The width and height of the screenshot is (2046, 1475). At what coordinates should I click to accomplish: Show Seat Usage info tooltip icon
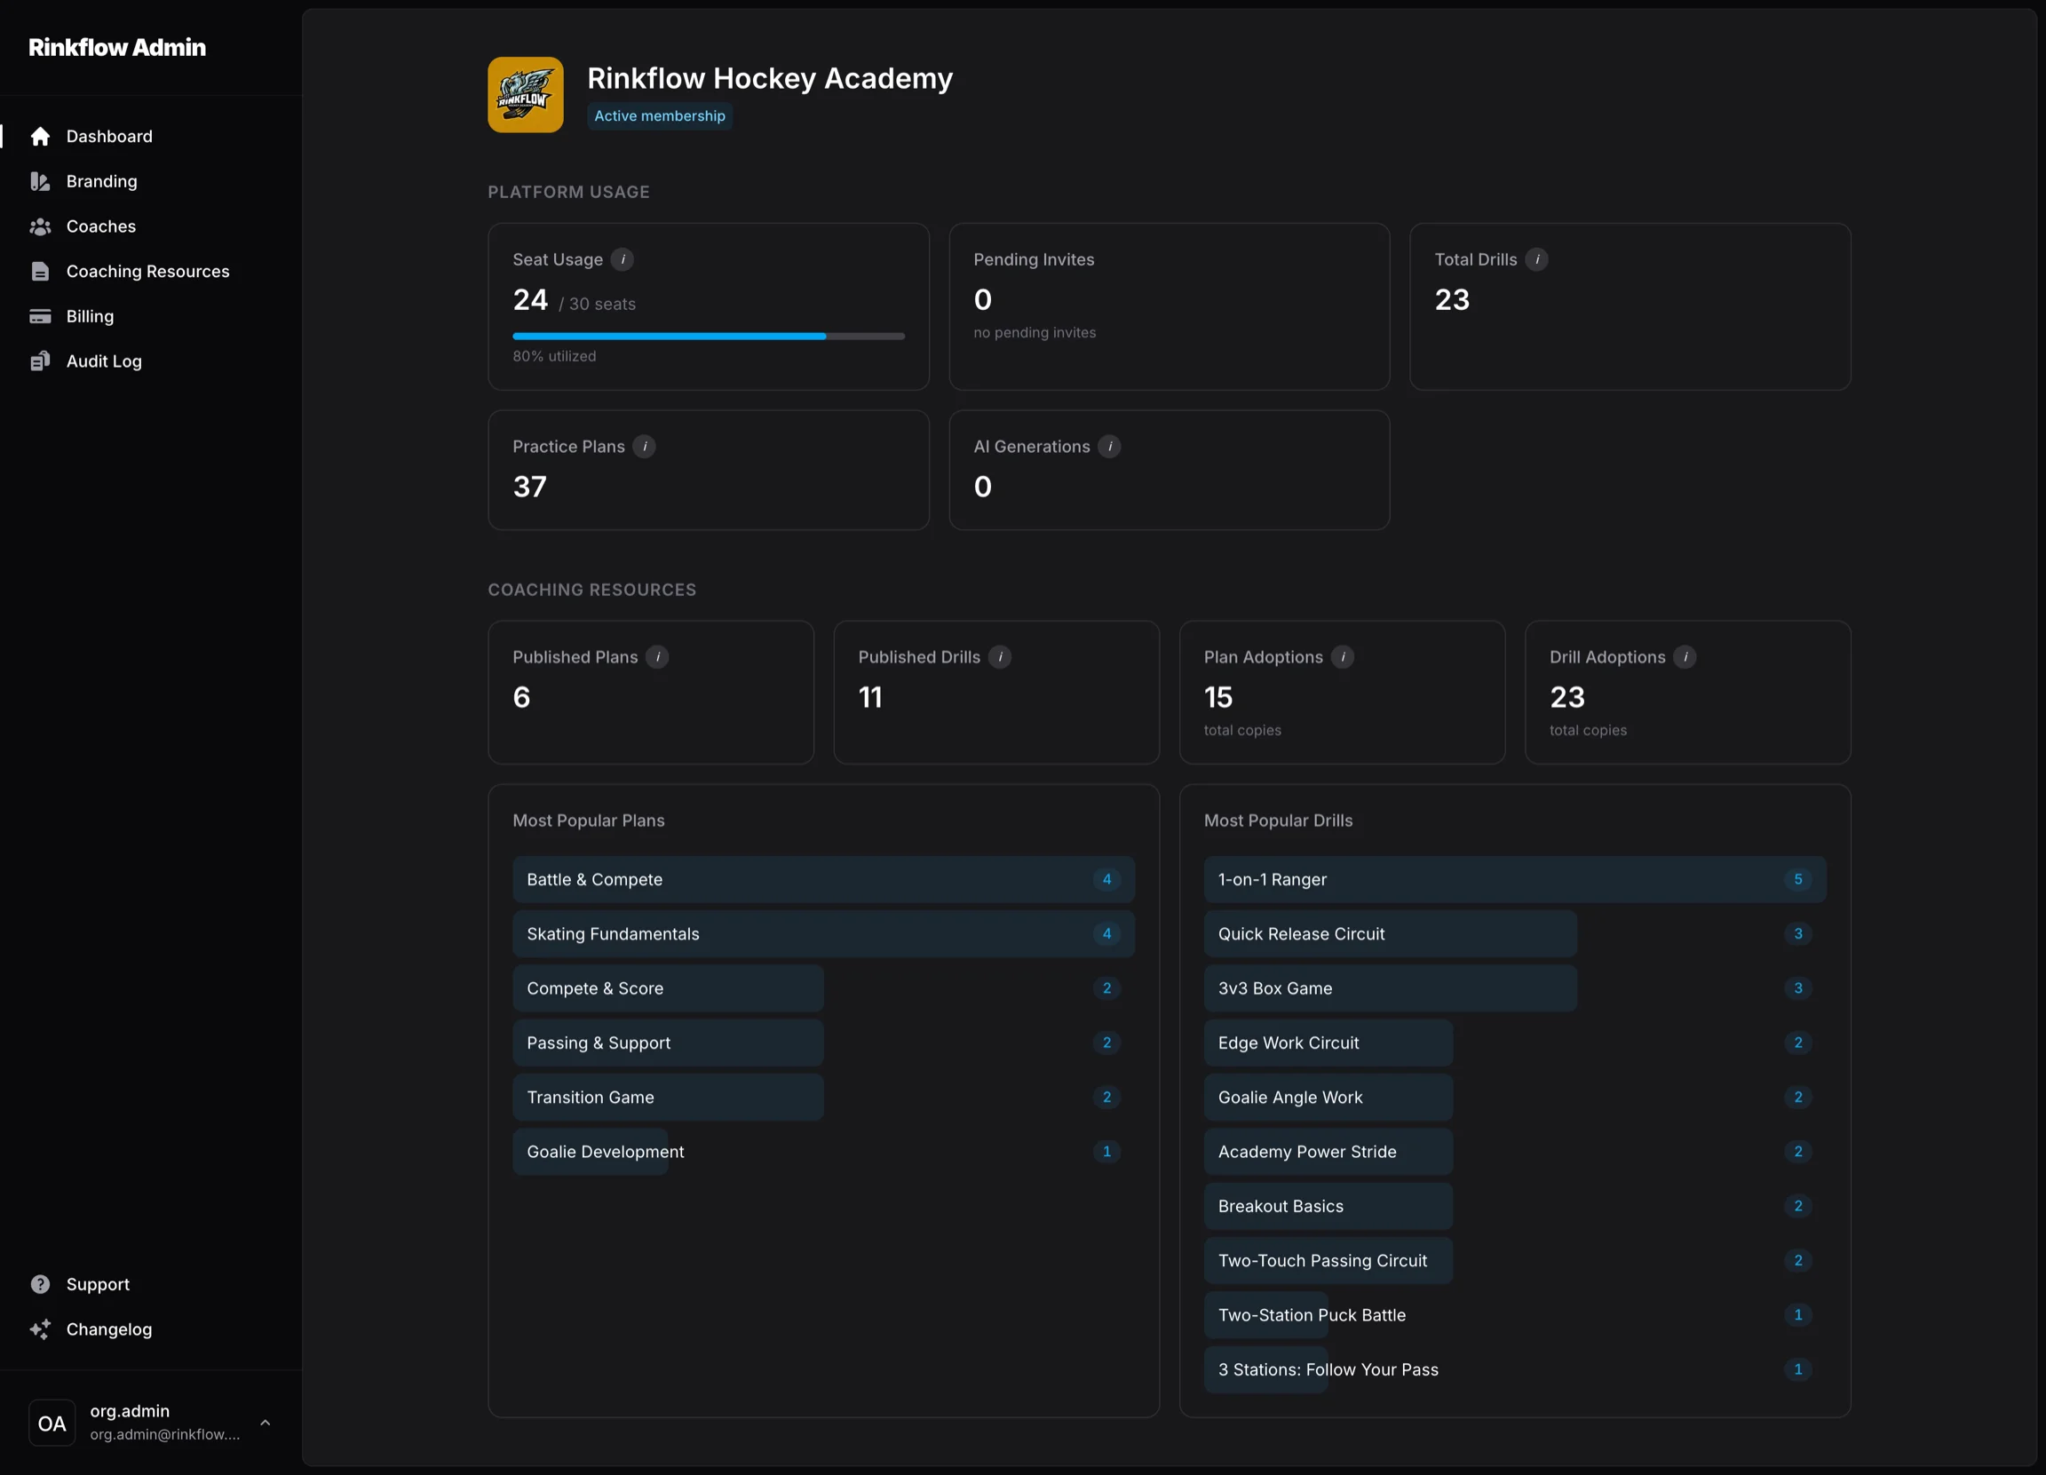tap(623, 260)
